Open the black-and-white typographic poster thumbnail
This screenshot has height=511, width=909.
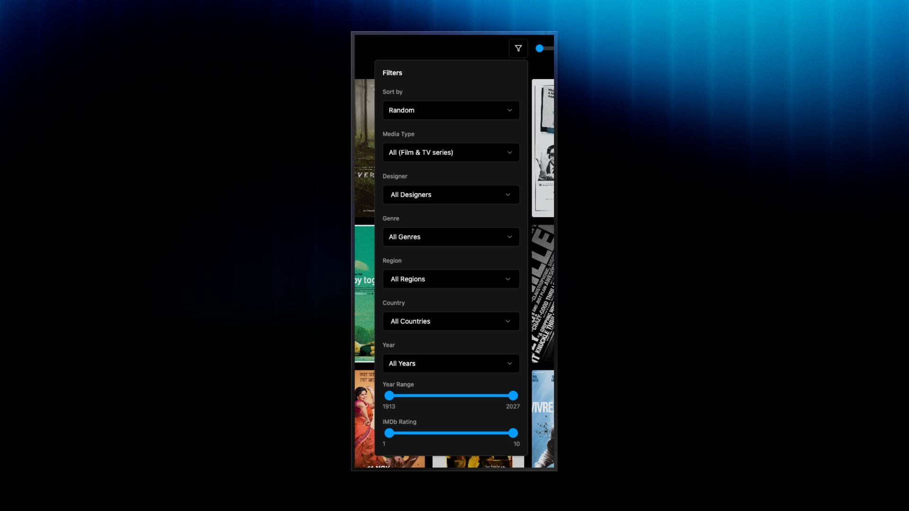point(543,293)
